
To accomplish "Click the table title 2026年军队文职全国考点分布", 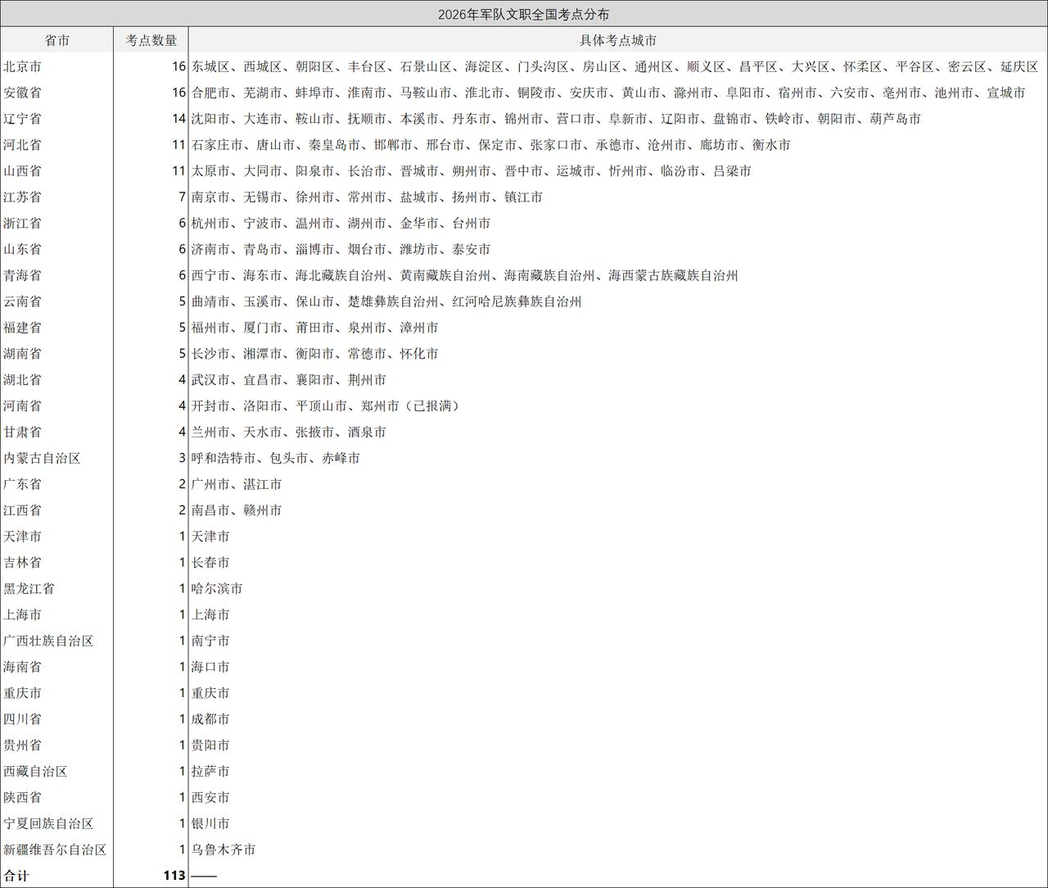I will [523, 14].
